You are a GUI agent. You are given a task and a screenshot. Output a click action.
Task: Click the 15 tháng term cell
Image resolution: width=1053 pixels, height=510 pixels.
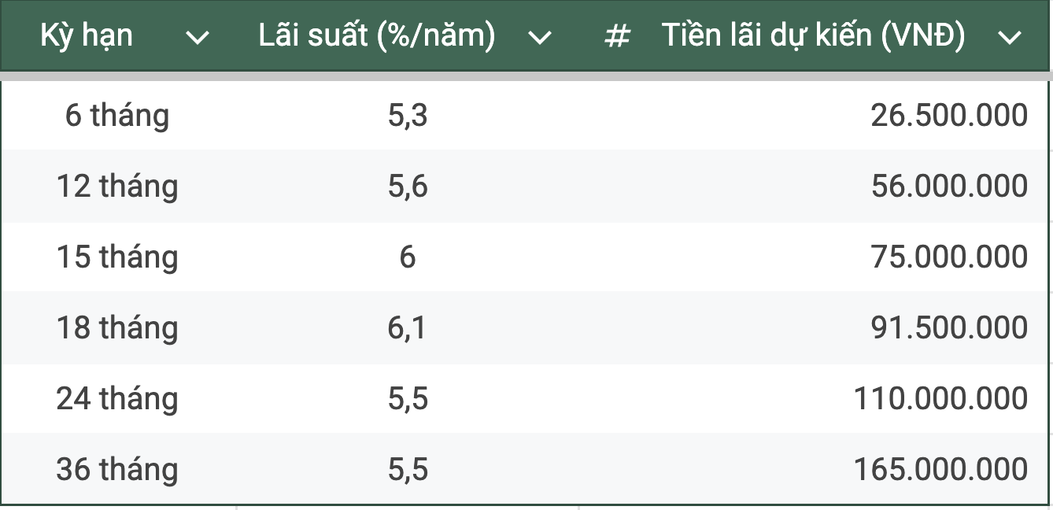tap(117, 257)
